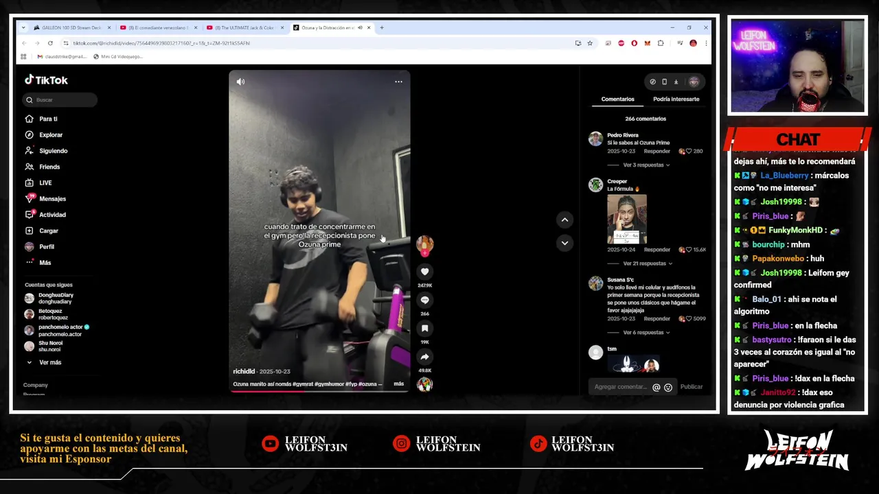The width and height of the screenshot is (879, 494).
Task: Share the video with arrow icon
Action: [424, 357]
